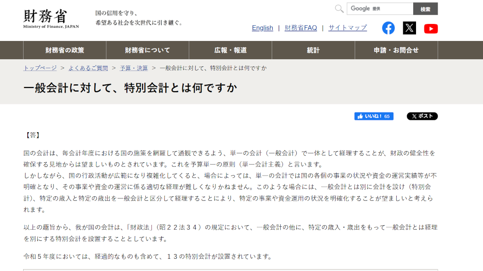Viewport: 483px width, 271px height.
Task: Focus the Google search input field
Action: (x=380, y=9)
